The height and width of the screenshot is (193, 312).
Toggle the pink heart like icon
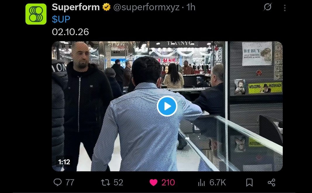(154, 182)
